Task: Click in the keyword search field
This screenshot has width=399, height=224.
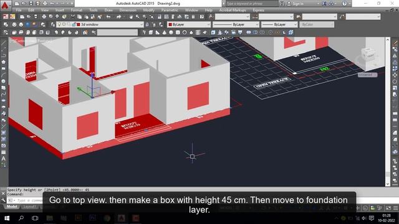Action: (252, 4)
